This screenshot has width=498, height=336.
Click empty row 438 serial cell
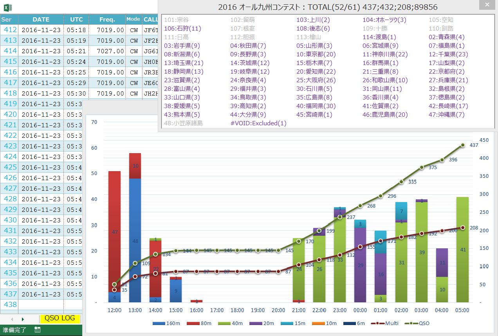click(x=9, y=304)
